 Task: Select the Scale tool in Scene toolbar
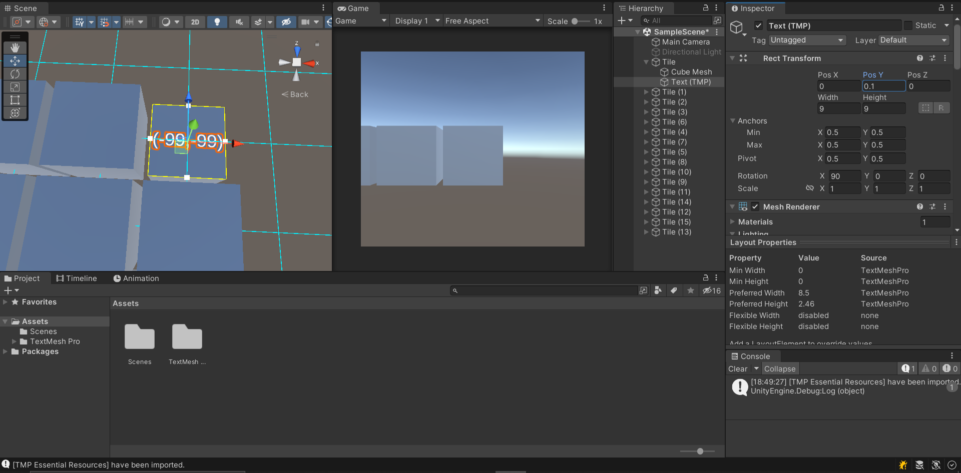(15, 86)
